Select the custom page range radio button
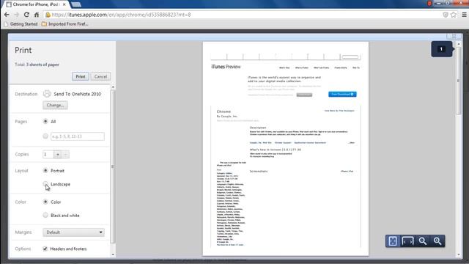 click(45, 136)
